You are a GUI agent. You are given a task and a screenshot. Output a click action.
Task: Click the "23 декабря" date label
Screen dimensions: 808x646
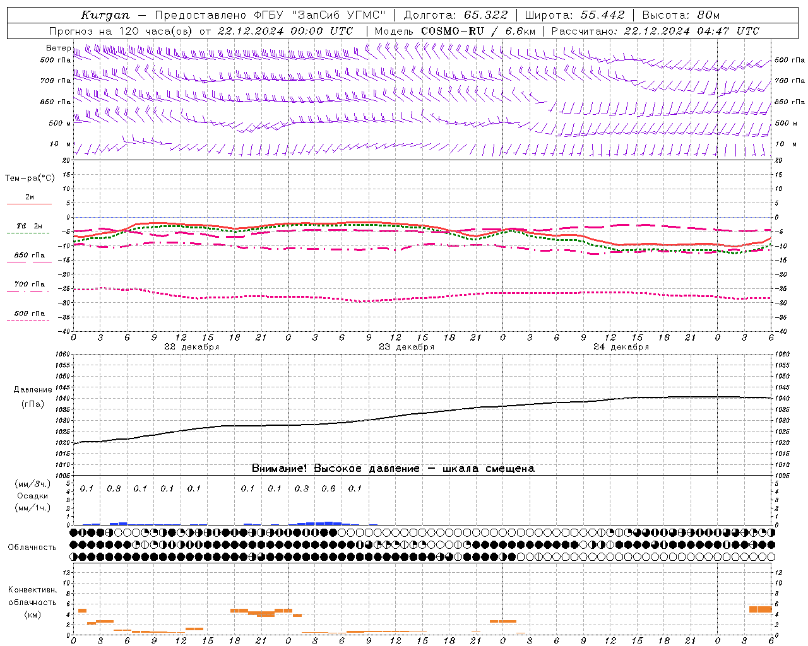[407, 347]
